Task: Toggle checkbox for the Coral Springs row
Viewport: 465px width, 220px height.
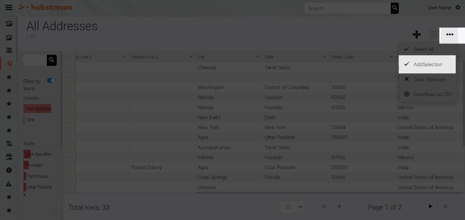Action: [x=69, y=177]
